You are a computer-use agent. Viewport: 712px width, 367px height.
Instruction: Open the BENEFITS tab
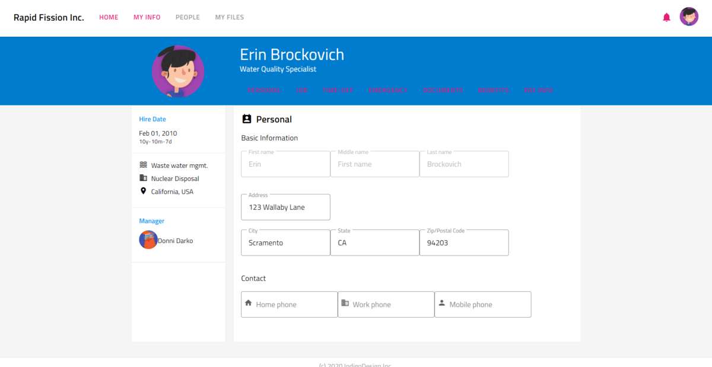[494, 90]
